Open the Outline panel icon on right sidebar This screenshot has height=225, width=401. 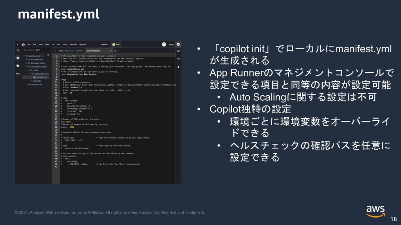tap(179, 59)
